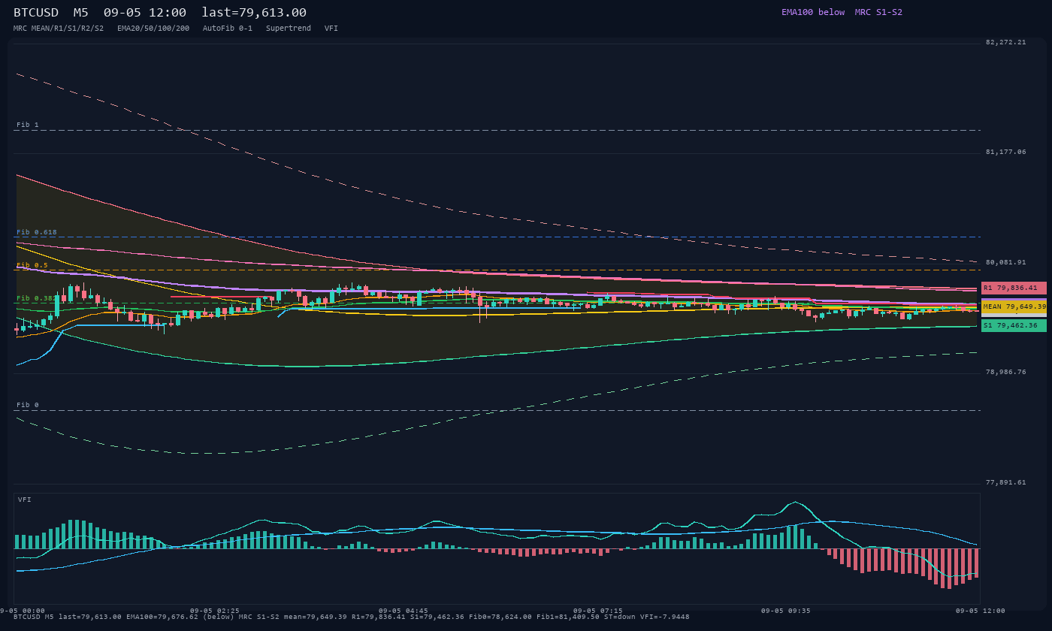Click the 09-05 04:45 time axis label
1052x631 pixels.
point(404,611)
